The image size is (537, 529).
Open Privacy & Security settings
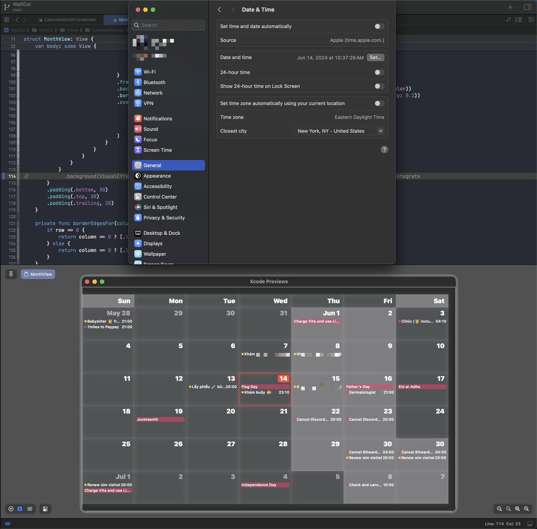[x=168, y=218]
